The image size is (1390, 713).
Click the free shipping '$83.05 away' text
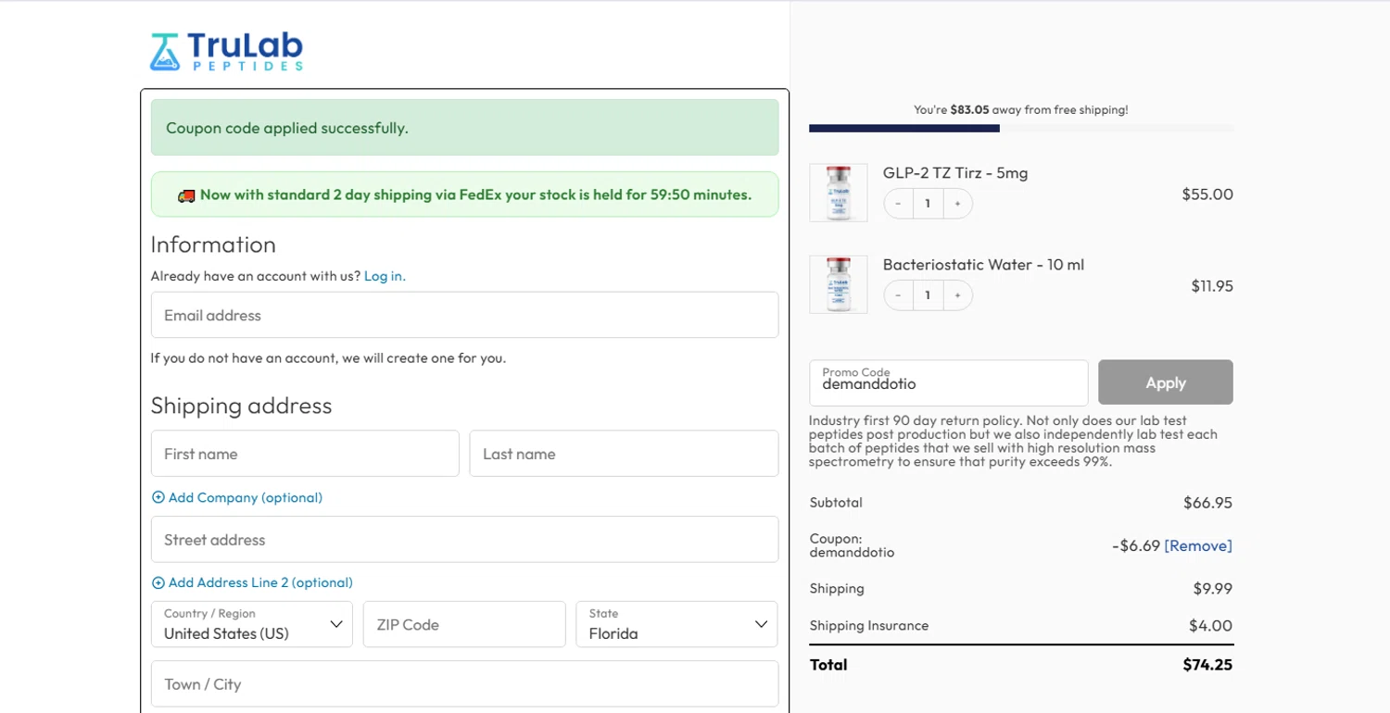pos(1021,109)
